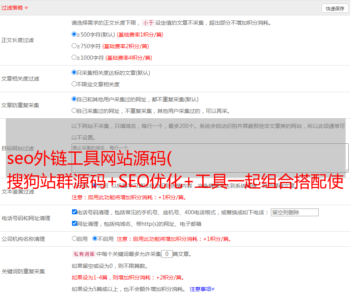The height and width of the screenshot is (296, 351).
Task: Select 不启用 for 公司机构名称清理
Action: coord(95,239)
